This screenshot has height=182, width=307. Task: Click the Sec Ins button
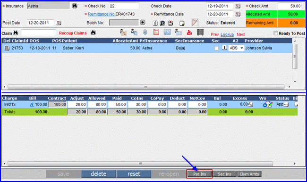coord(224,174)
